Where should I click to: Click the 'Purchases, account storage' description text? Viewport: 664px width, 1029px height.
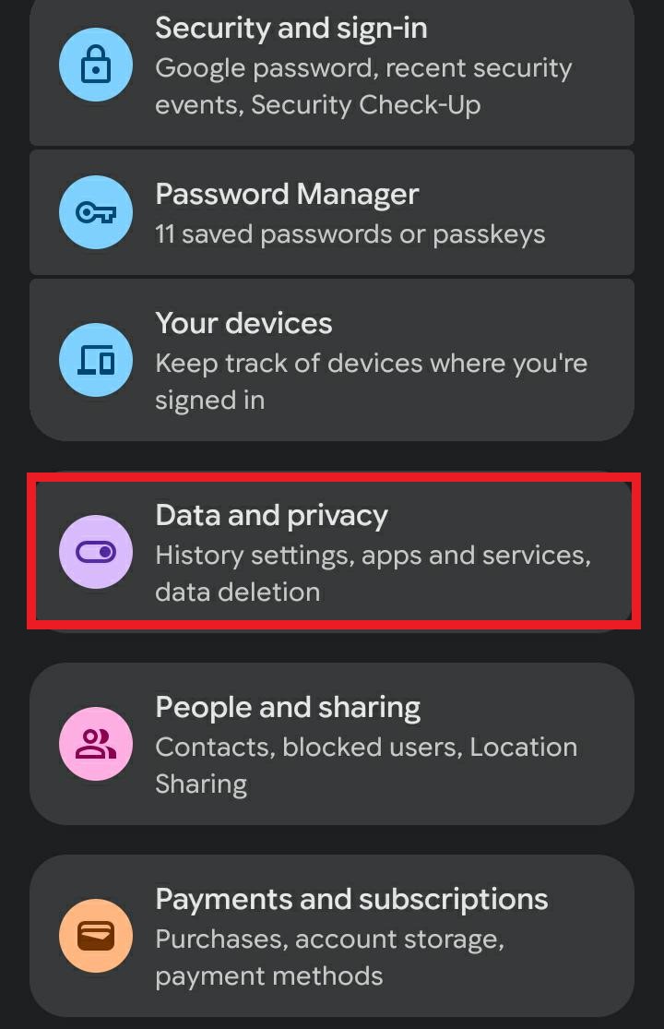pos(329,939)
